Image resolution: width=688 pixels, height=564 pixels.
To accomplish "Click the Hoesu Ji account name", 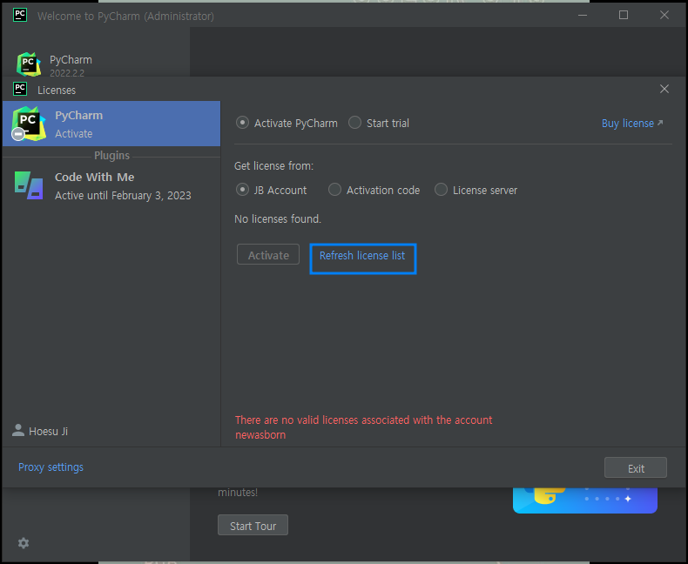I will tap(48, 431).
